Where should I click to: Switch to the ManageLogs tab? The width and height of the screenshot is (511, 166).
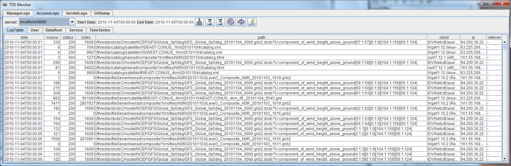[18, 13]
